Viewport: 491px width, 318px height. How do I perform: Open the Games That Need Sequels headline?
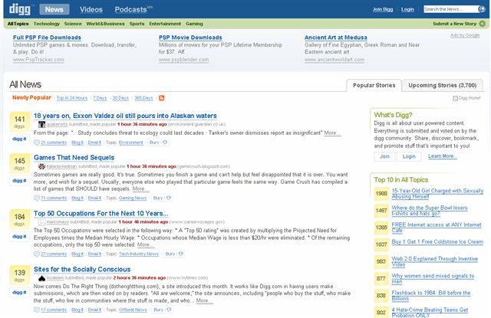74,158
